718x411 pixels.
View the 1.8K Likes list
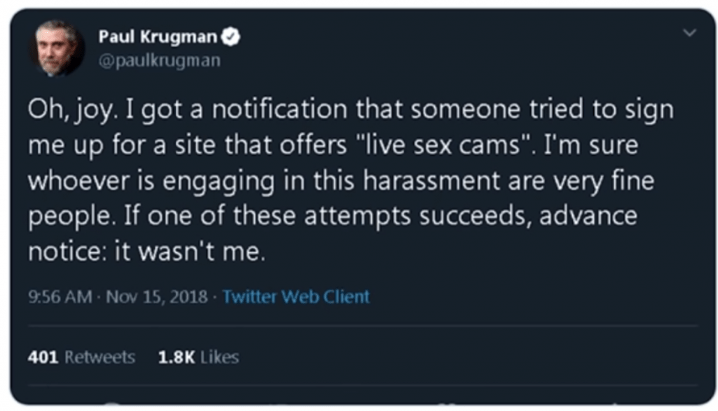[198, 356]
